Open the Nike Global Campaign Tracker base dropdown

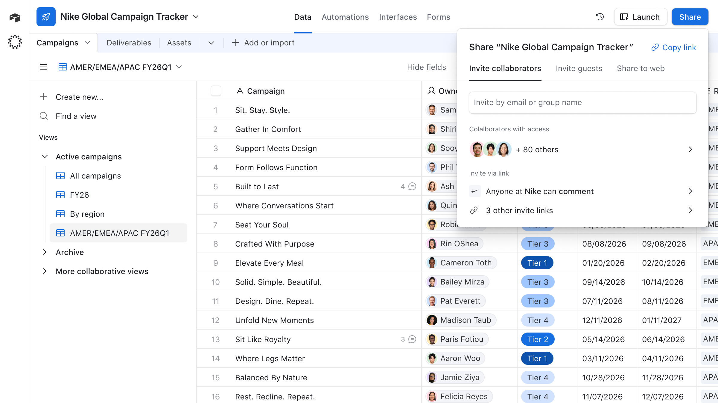coord(196,17)
